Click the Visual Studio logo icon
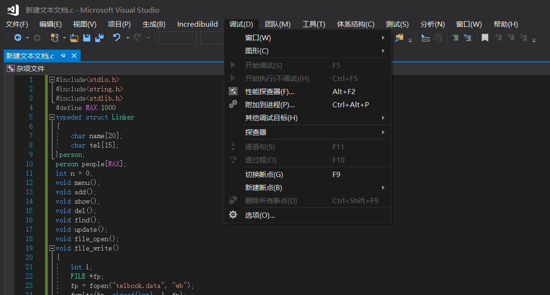Screen dimensions: 550x295 pos(13,10)
